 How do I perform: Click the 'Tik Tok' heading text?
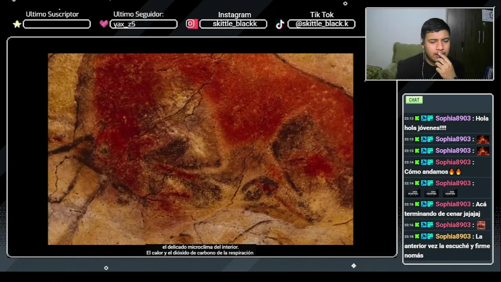[x=322, y=14]
